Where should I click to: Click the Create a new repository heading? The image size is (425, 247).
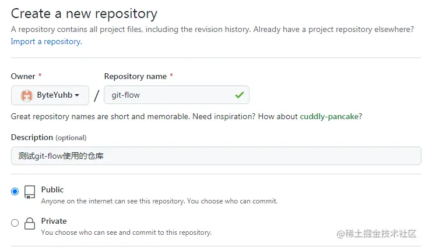pos(84,13)
